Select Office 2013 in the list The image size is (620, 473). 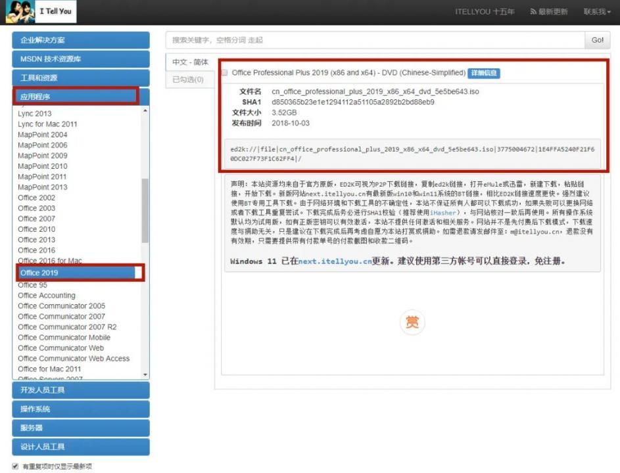tap(36, 240)
